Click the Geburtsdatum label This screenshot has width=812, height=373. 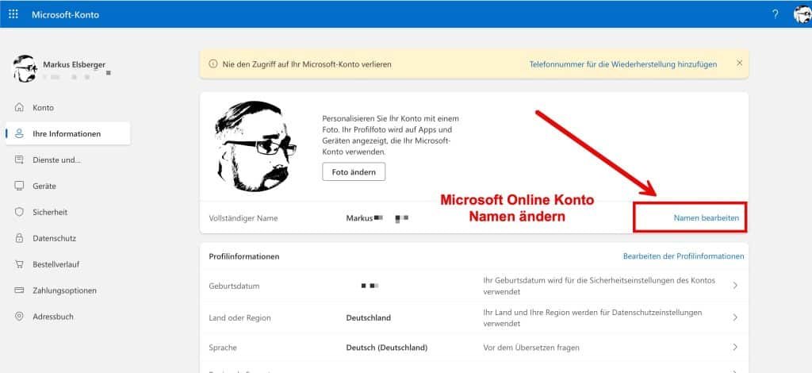click(234, 286)
